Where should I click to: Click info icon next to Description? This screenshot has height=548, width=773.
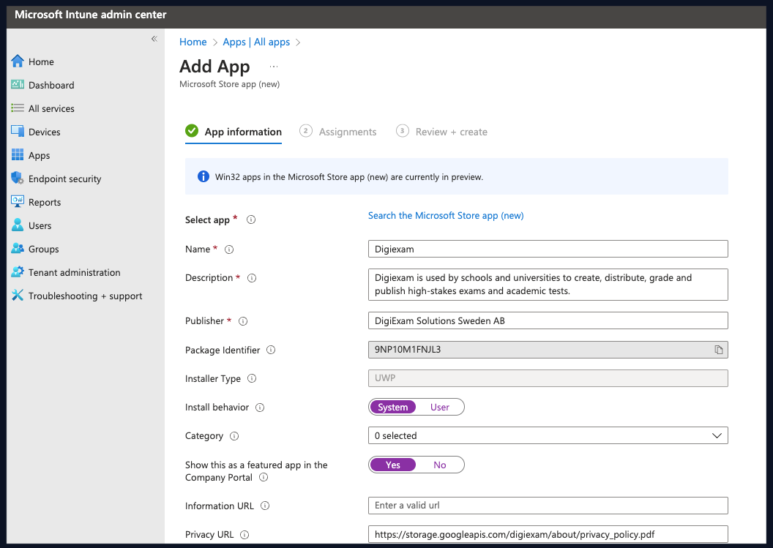pos(251,278)
